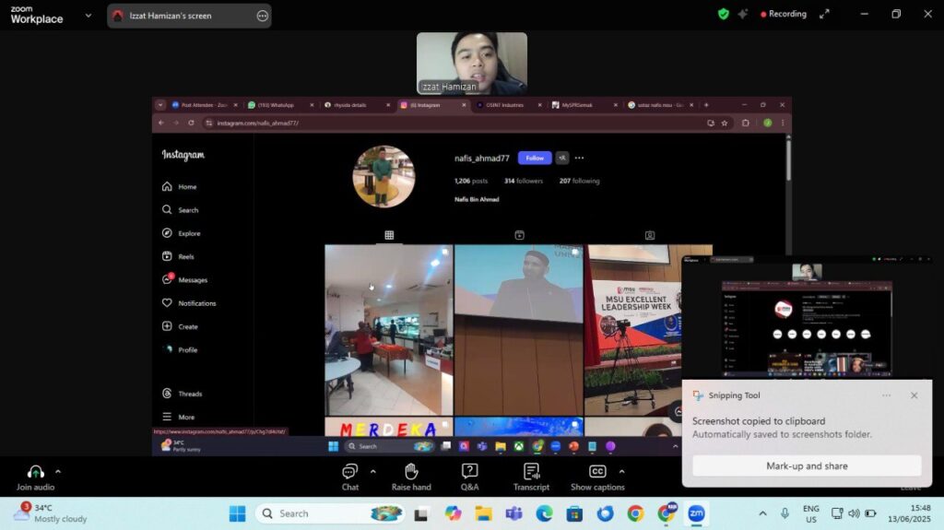Open Windows Start menu
944x530 pixels.
click(x=237, y=513)
